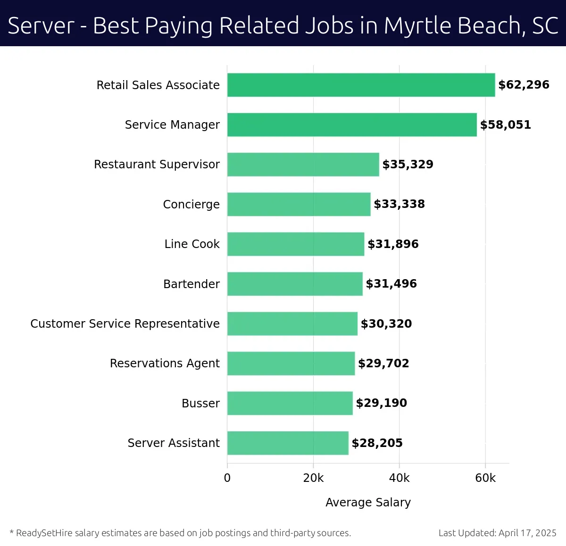This screenshot has width=566, height=546.
Task: Select the $29,702 salary value
Action: pyautogui.click(x=384, y=364)
